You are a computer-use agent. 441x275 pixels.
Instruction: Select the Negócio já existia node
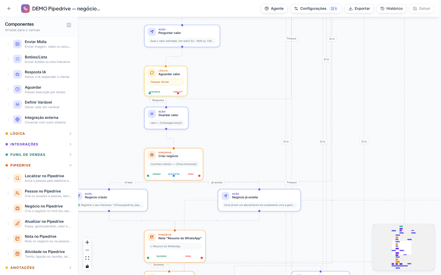pos(259,200)
